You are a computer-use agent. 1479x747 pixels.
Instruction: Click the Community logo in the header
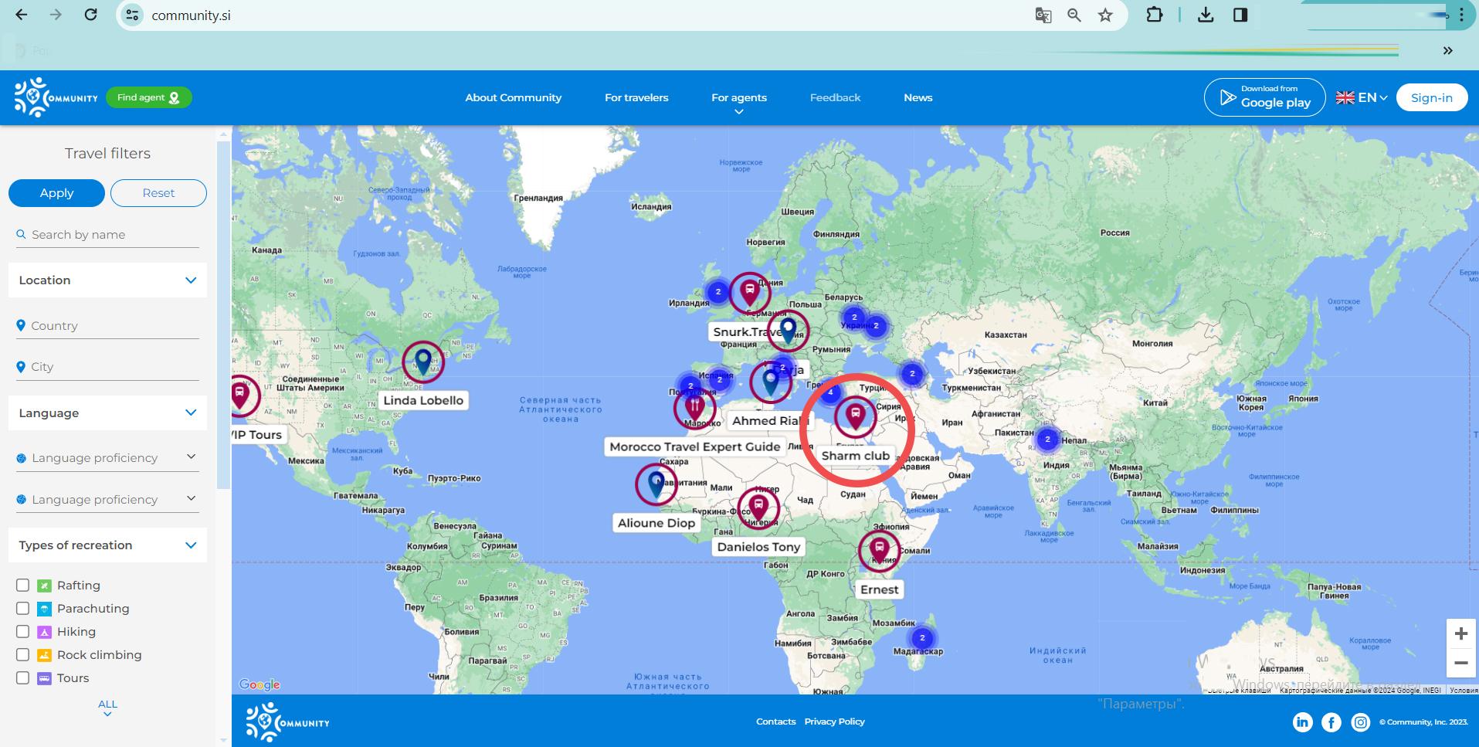tap(56, 97)
